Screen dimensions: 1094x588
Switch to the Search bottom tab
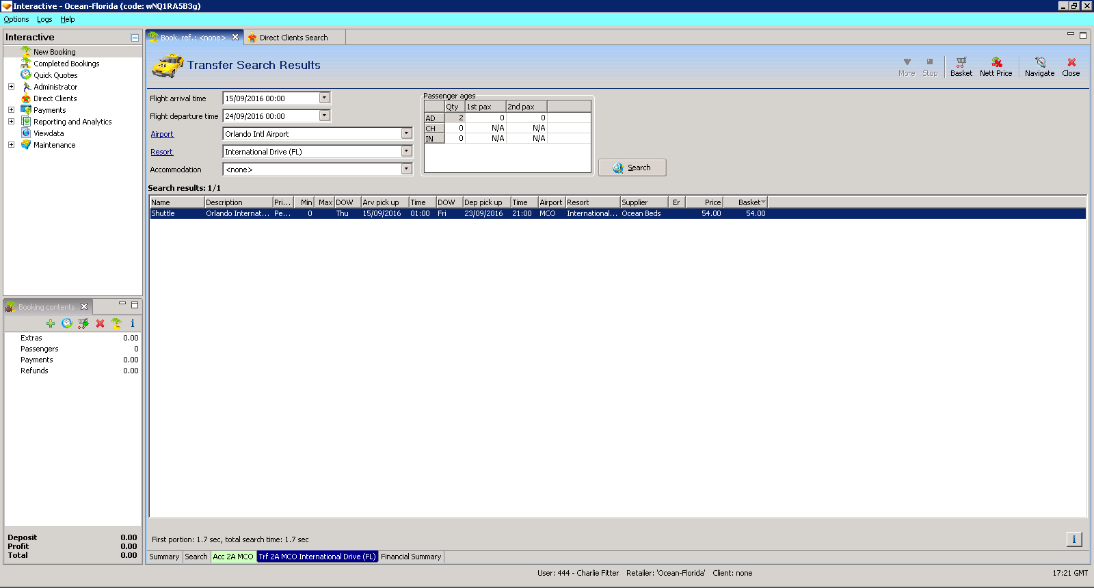coord(196,557)
